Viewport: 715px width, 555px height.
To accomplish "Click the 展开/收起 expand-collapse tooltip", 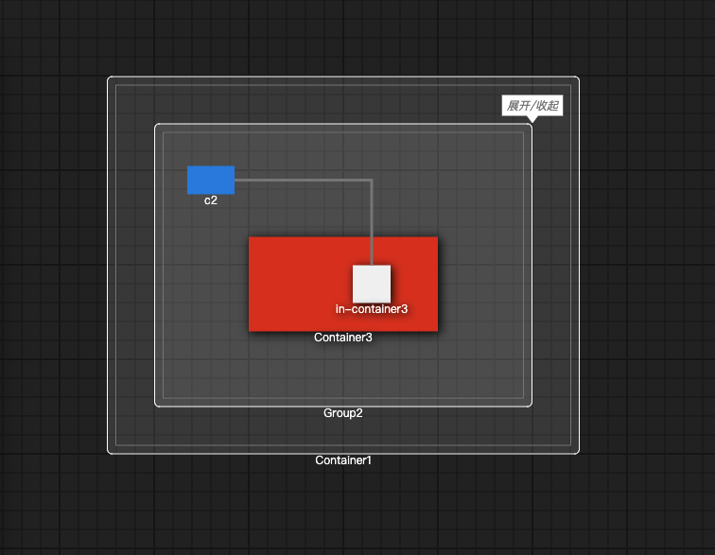I will pyautogui.click(x=532, y=105).
